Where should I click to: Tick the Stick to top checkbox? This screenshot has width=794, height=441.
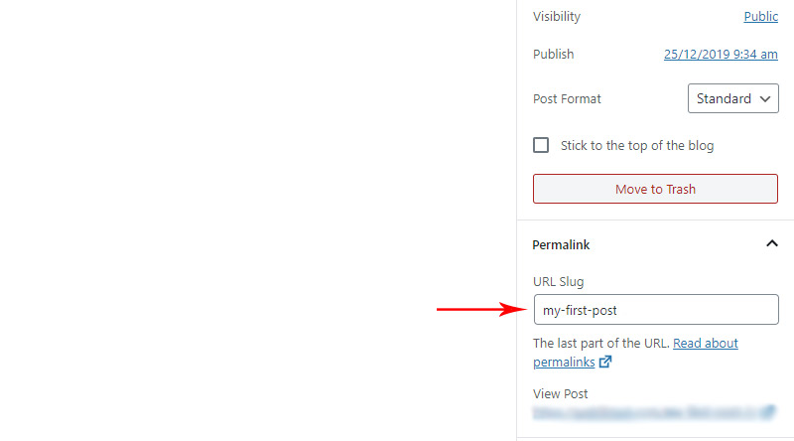541,145
